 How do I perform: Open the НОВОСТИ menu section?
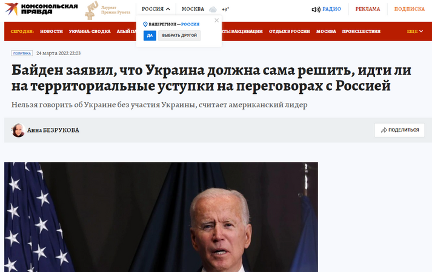point(52,31)
